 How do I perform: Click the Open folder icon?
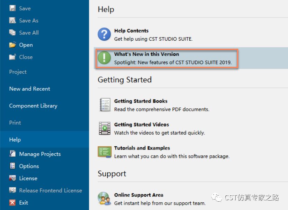13,45
